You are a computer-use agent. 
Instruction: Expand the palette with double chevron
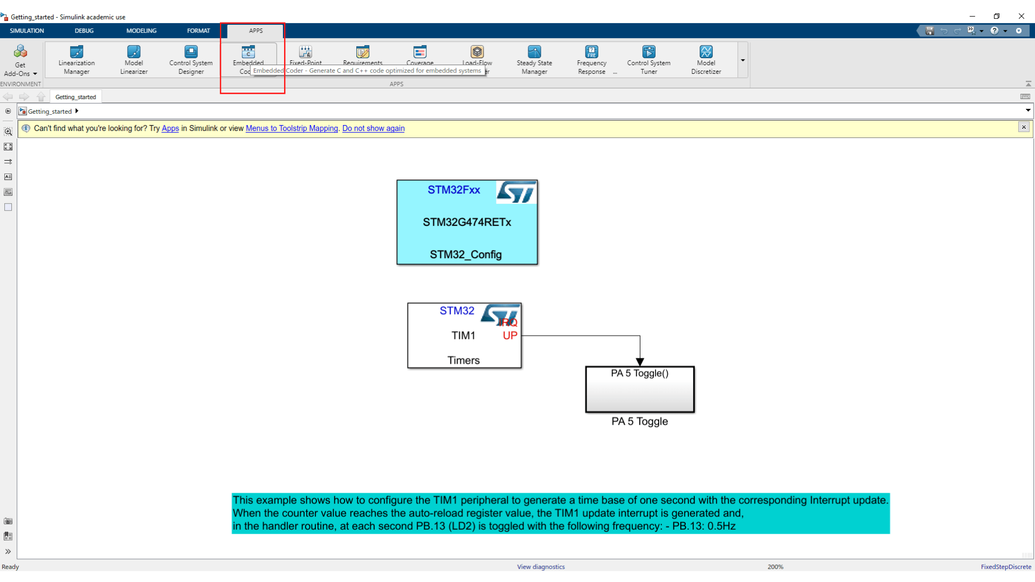8,551
